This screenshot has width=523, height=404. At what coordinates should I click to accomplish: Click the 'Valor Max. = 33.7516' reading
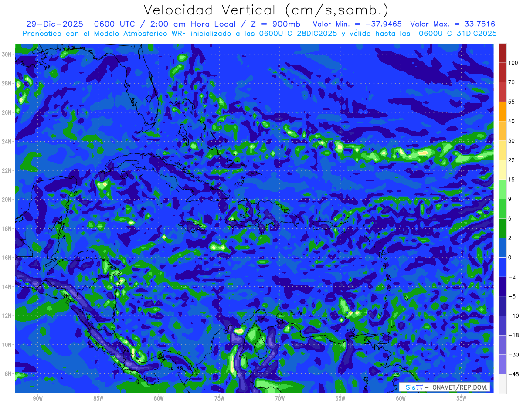pyautogui.click(x=453, y=24)
